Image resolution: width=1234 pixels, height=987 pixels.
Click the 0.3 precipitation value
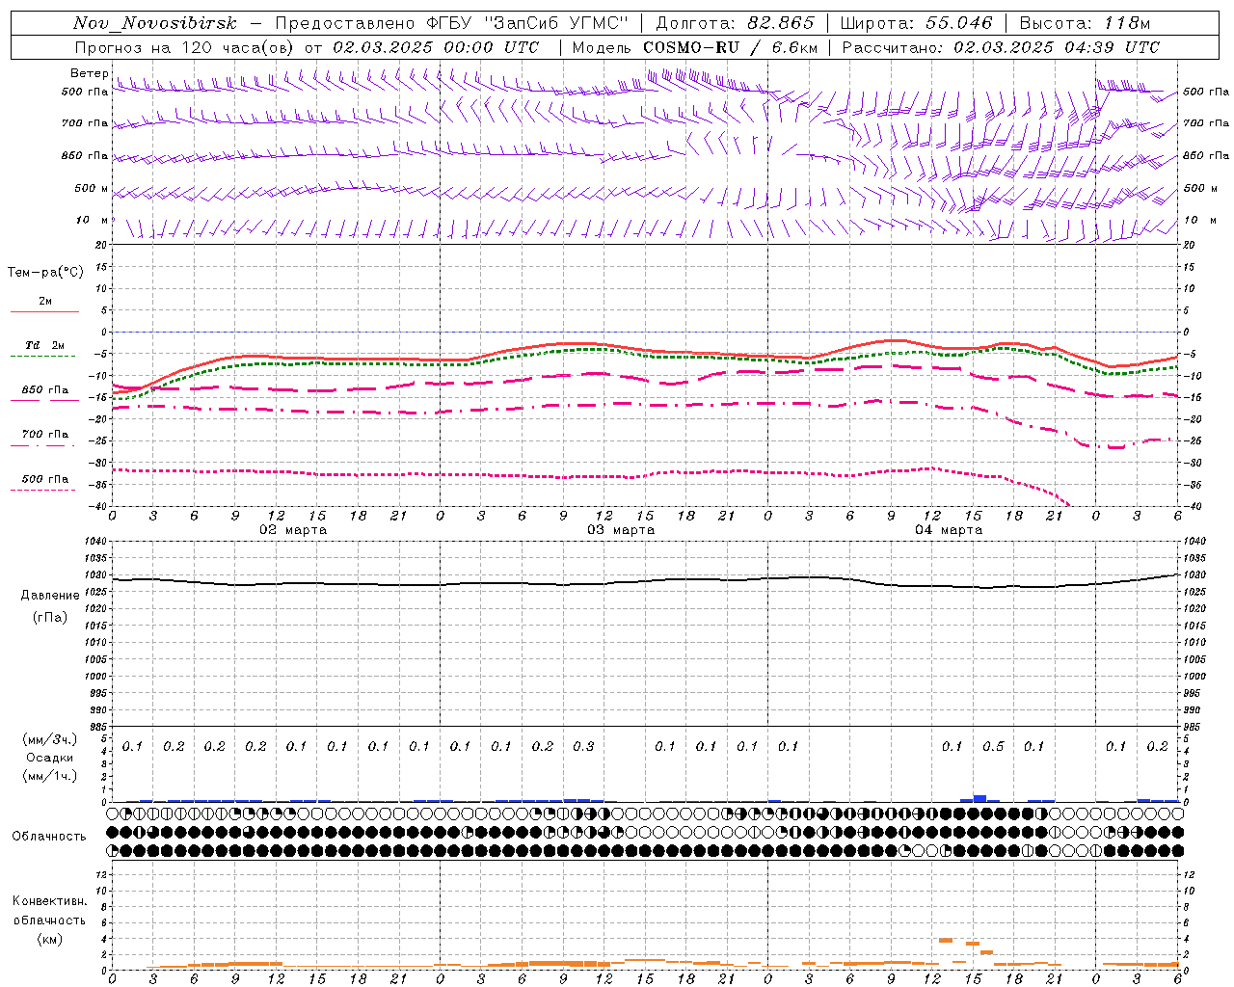coord(583,747)
